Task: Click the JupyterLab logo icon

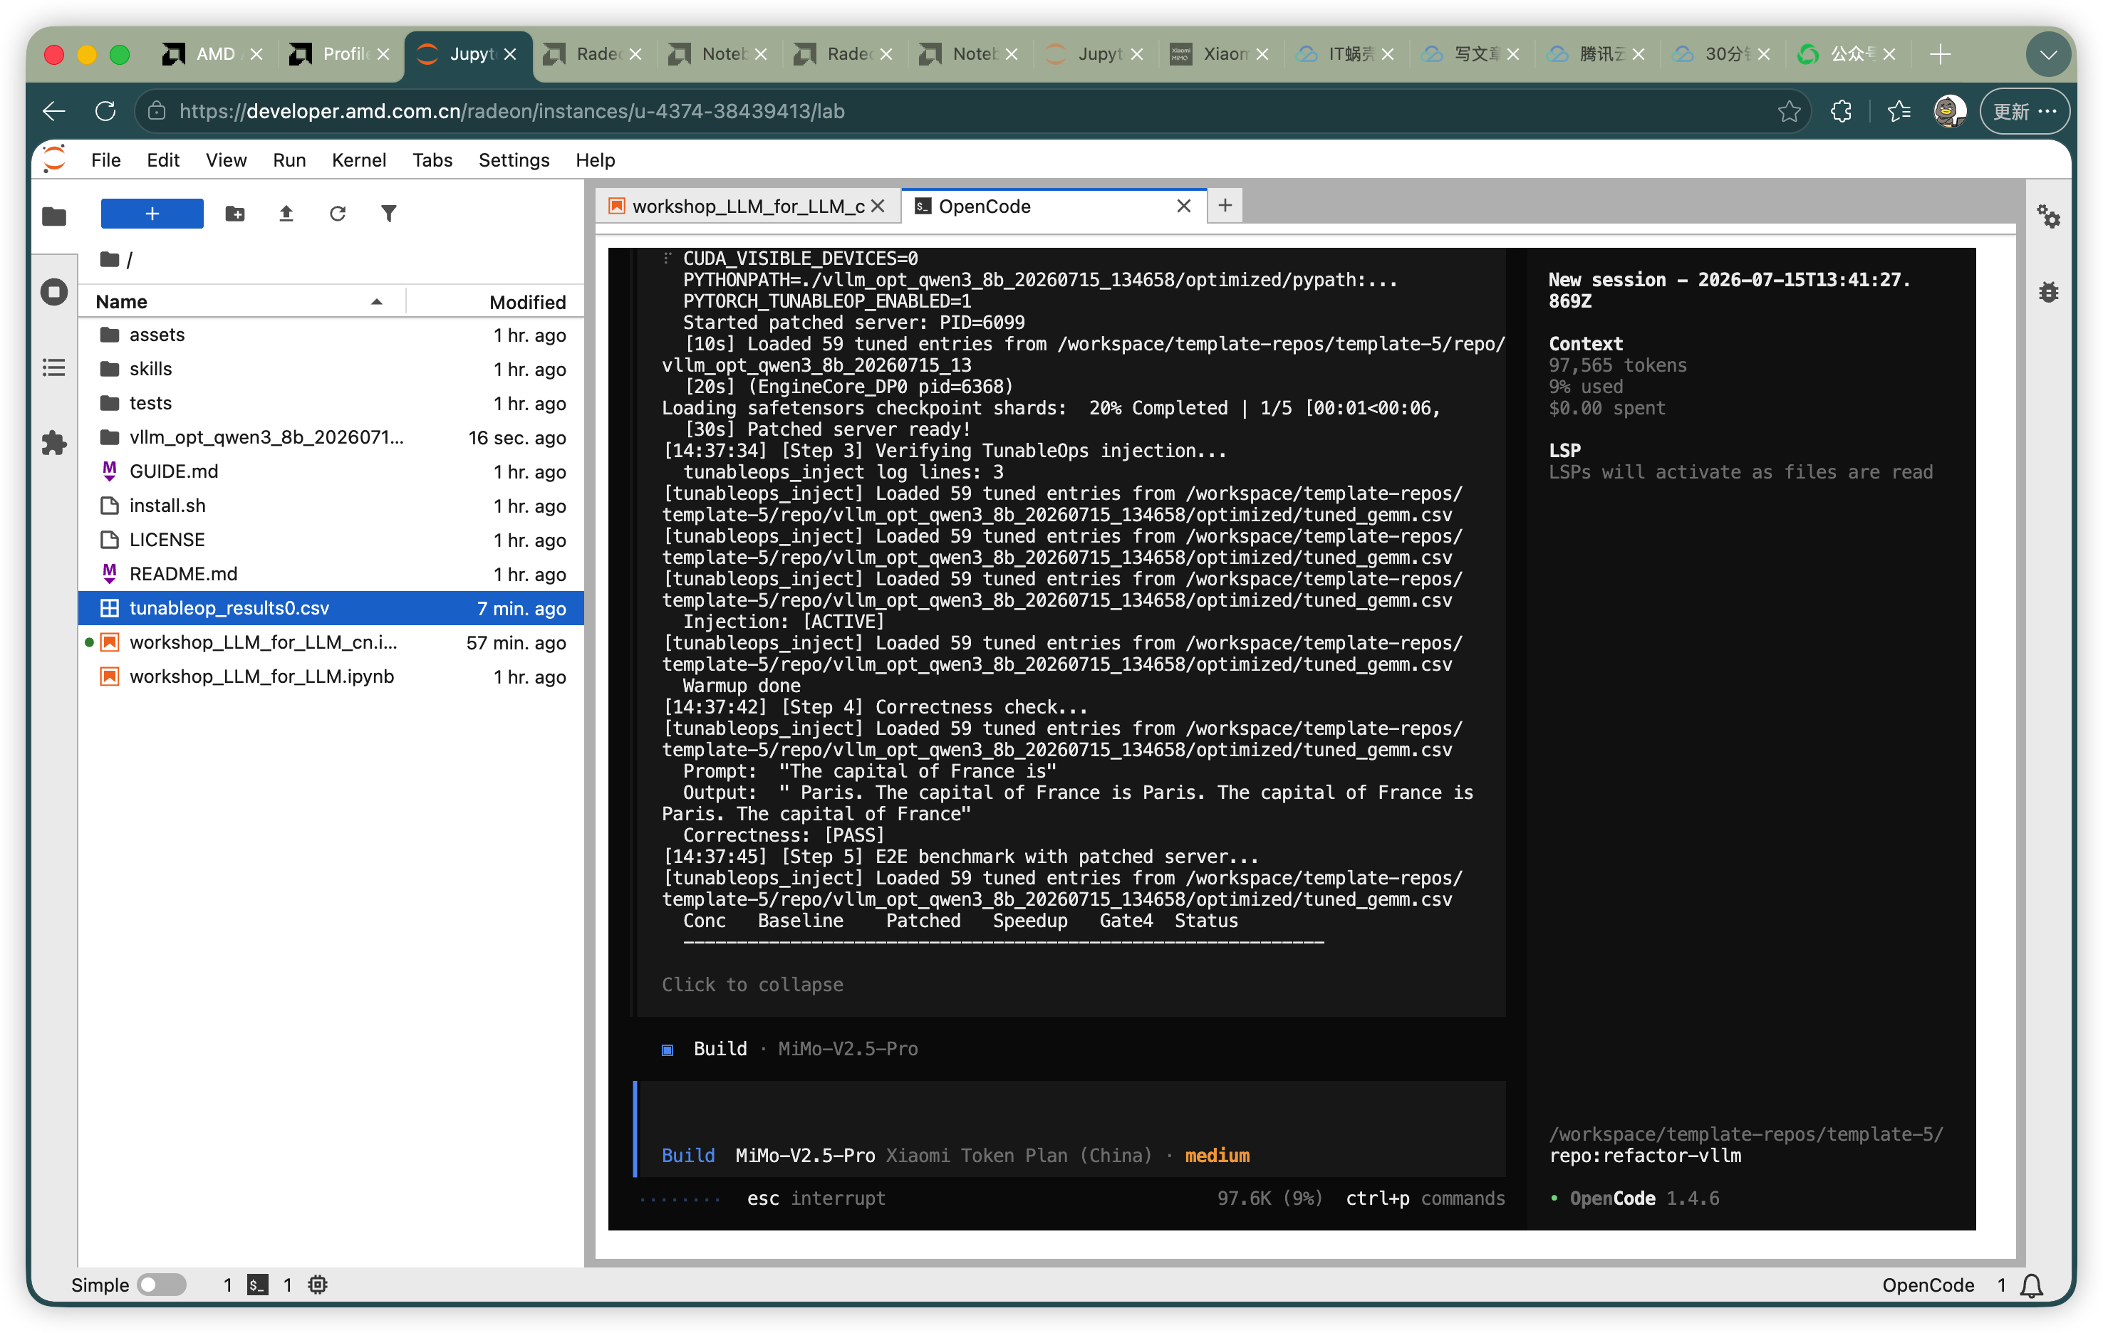Action: (54, 160)
